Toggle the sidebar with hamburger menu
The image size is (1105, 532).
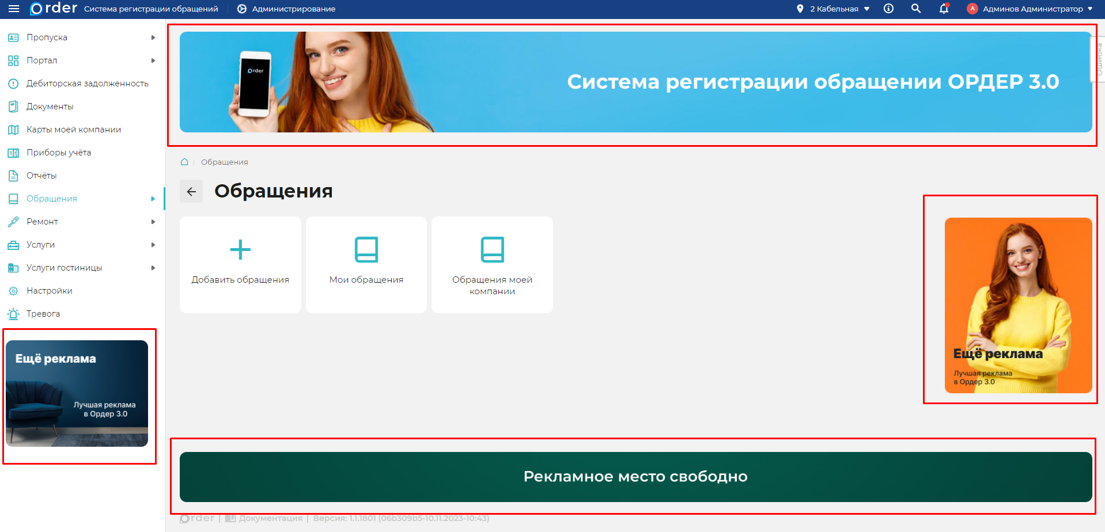[13, 9]
